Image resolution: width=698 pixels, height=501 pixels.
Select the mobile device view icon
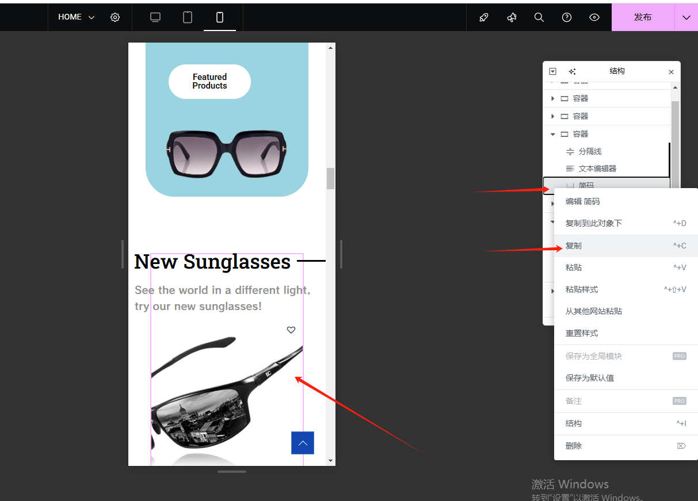(x=220, y=17)
